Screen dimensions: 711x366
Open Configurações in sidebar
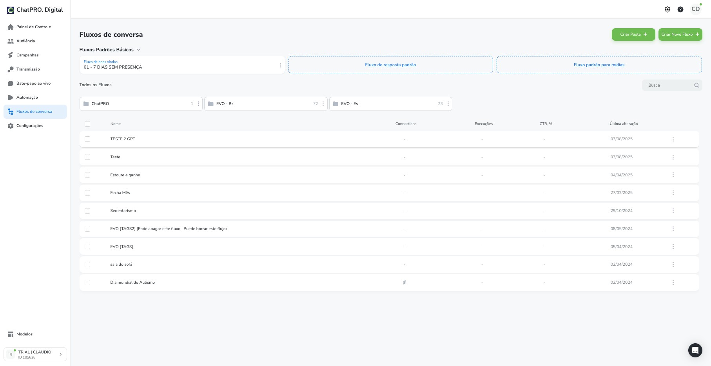[35, 126]
